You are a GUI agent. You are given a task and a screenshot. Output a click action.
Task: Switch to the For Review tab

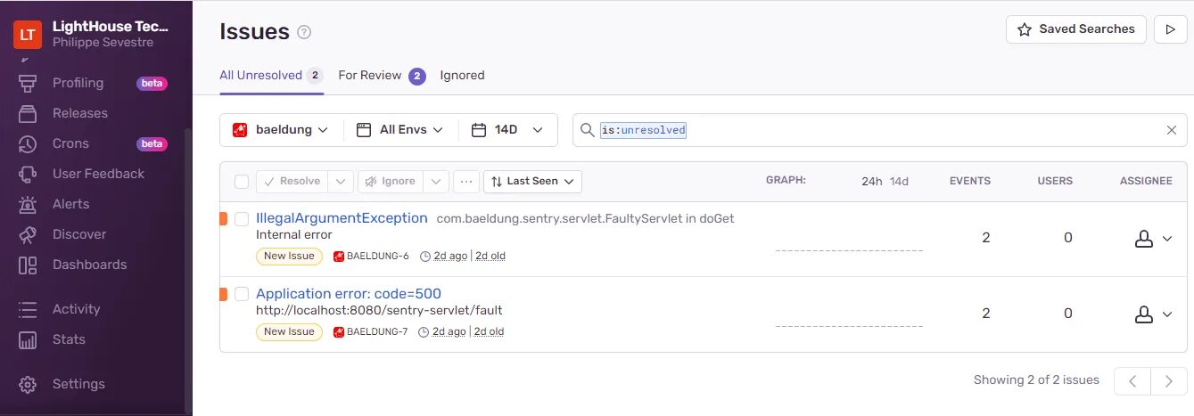[370, 76]
